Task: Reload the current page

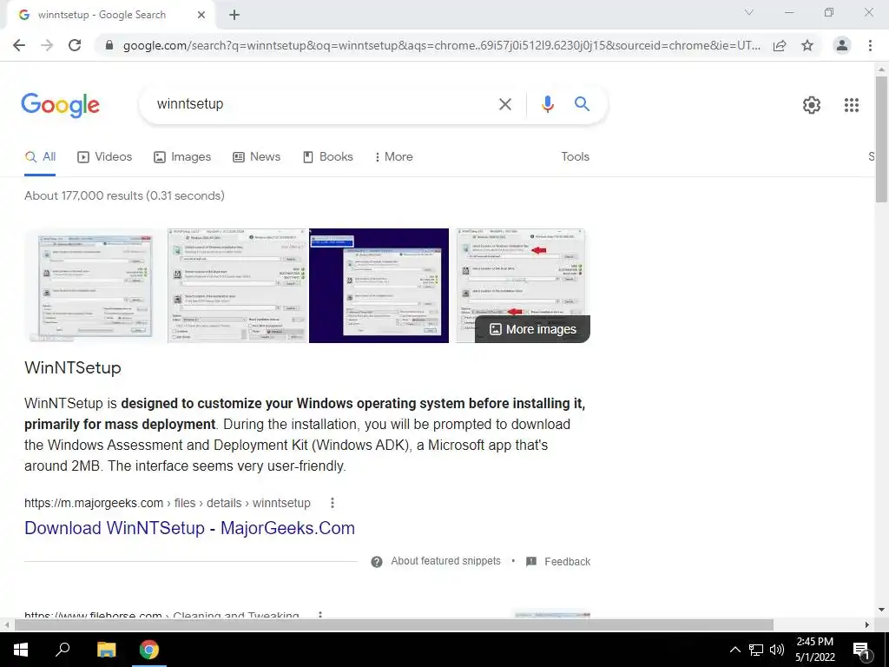Action: click(x=75, y=45)
